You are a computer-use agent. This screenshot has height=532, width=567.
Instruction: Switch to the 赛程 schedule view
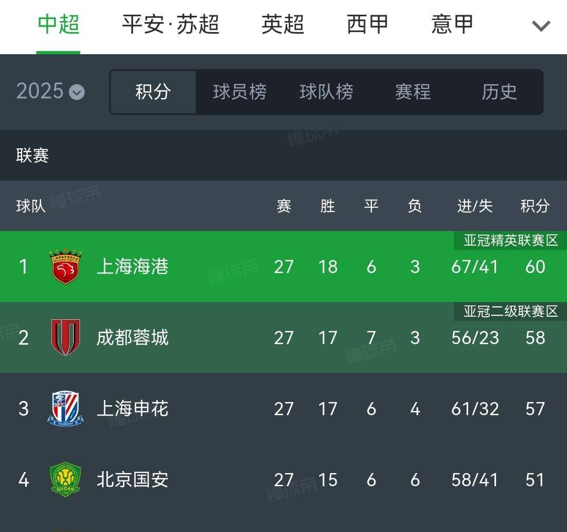pyautogui.click(x=412, y=93)
